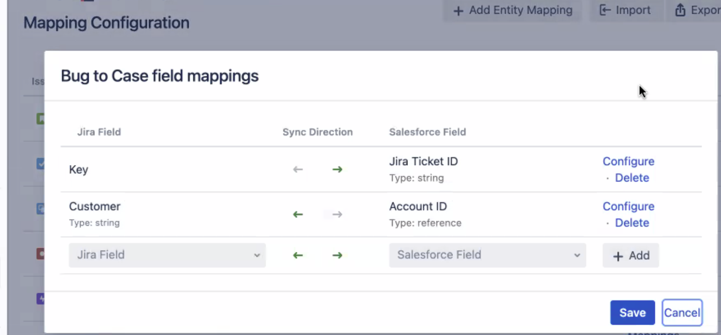
Task: Delete the Key to Jira Ticket ID mapping
Action: [x=632, y=178]
